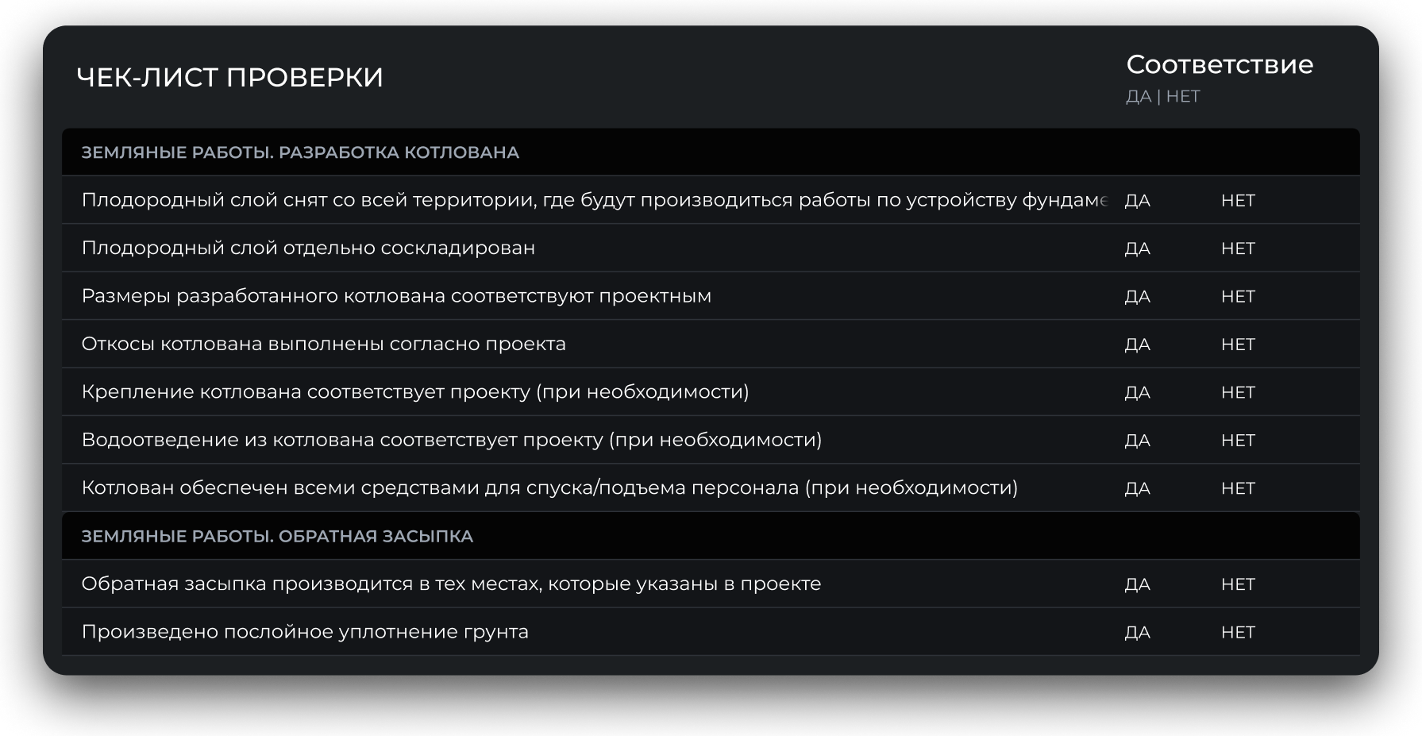1422x736 pixels.
Task: Mark НЕТ for 'Произведено послойное уплотнение грунта'
Action: click(1238, 632)
